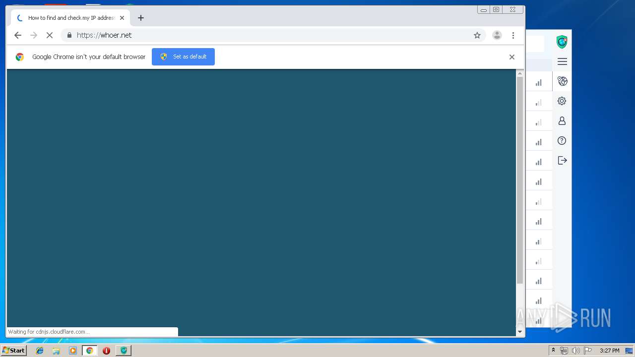Open the Windows Start menu

point(13,351)
